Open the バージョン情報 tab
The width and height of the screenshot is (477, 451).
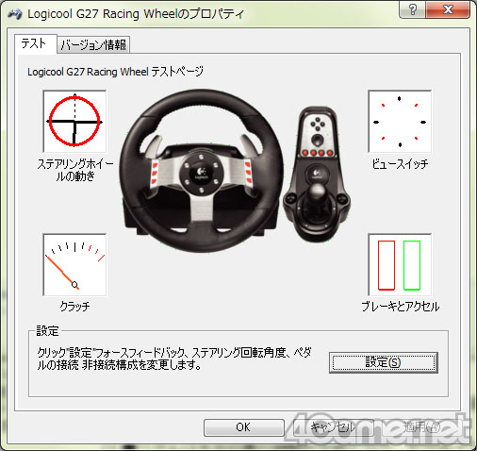pyautogui.click(x=93, y=44)
